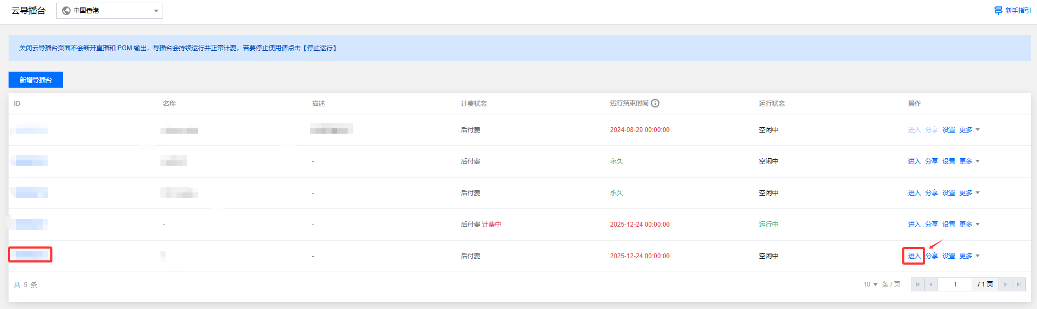The height and width of the screenshot is (309, 1037).
Task: Go to the last page arrow
Action: pos(1019,284)
